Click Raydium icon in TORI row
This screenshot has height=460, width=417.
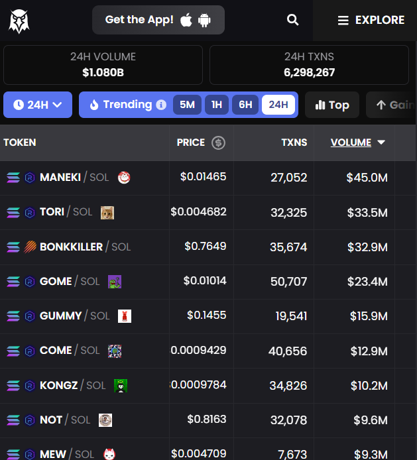point(30,212)
